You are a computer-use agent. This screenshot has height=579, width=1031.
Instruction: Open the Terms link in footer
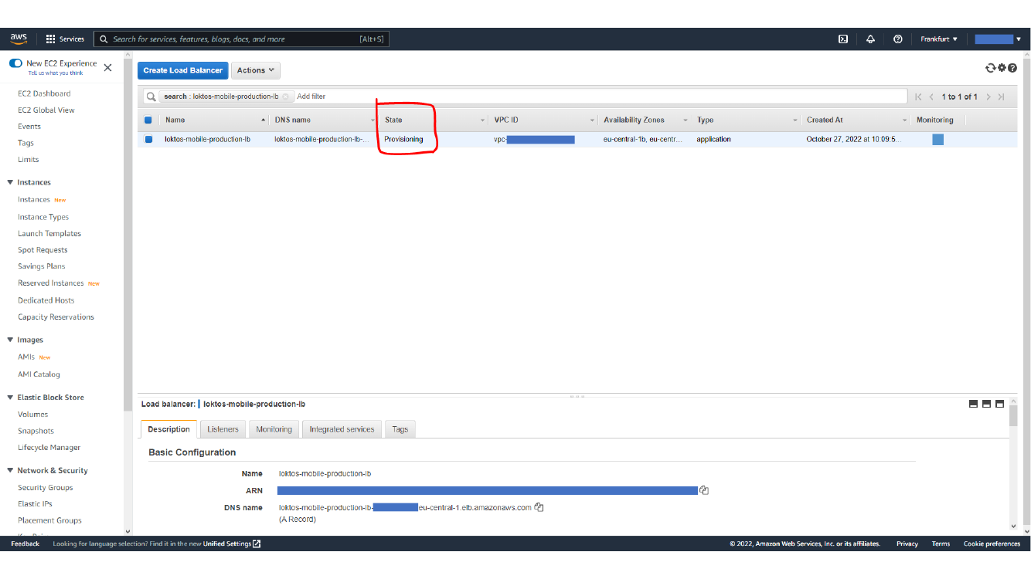pos(941,543)
